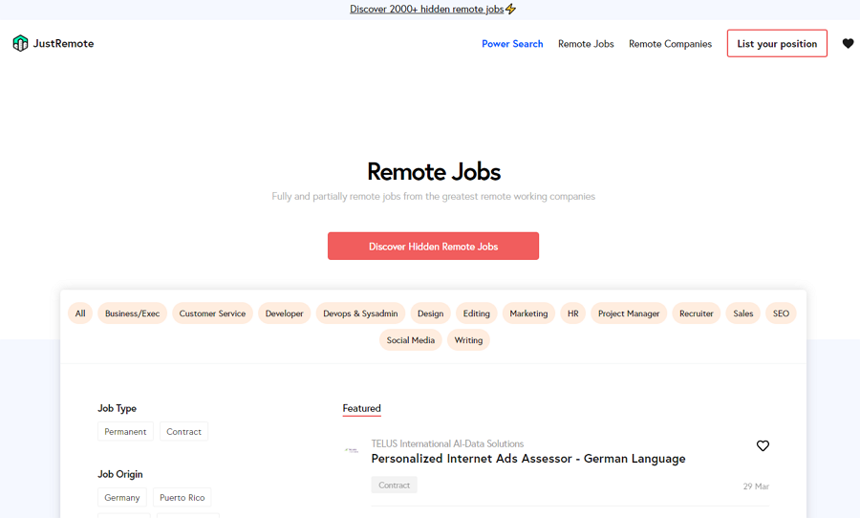Screen dimensions: 860x518
Task: Select the All category filter
Action: coord(80,313)
